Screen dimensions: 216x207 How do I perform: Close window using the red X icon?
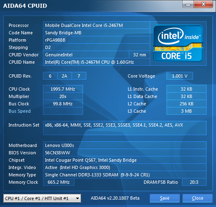click(x=203, y=4)
